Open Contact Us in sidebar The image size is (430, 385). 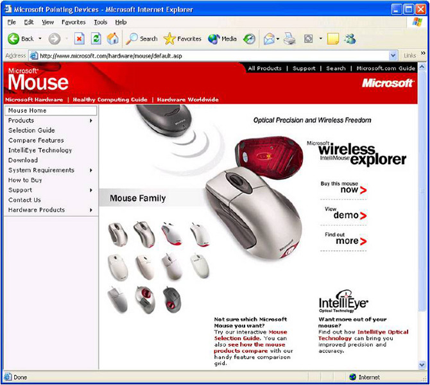coord(24,200)
